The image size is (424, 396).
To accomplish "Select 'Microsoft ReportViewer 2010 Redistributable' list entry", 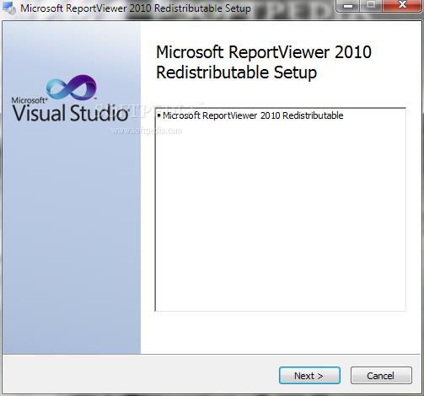I will pos(250,115).
